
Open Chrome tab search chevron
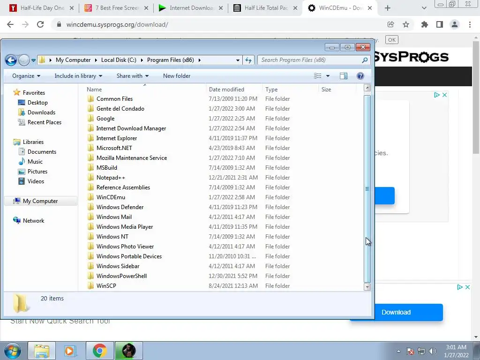pyautogui.click(x=424, y=8)
